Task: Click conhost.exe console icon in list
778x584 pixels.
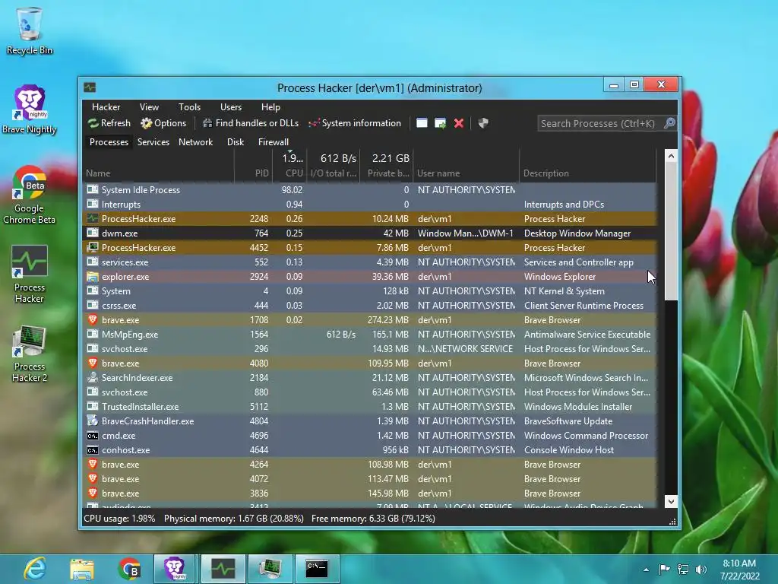Action: pos(92,450)
